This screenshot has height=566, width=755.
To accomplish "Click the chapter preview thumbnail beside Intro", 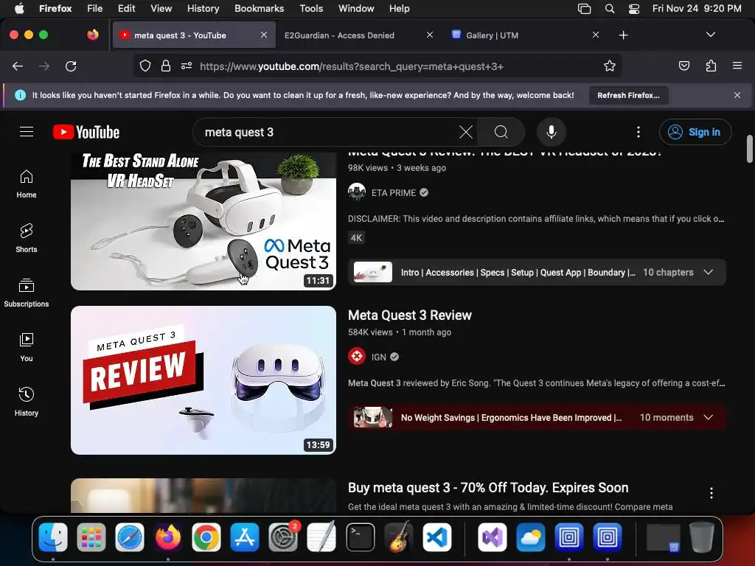I will coord(372,273).
